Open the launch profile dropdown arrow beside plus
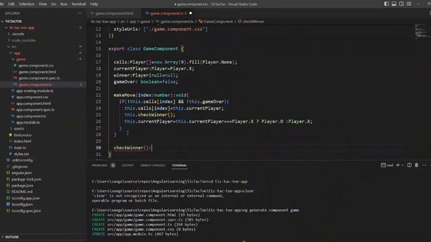The height and width of the screenshot is (242, 431). pyautogui.click(x=403, y=165)
